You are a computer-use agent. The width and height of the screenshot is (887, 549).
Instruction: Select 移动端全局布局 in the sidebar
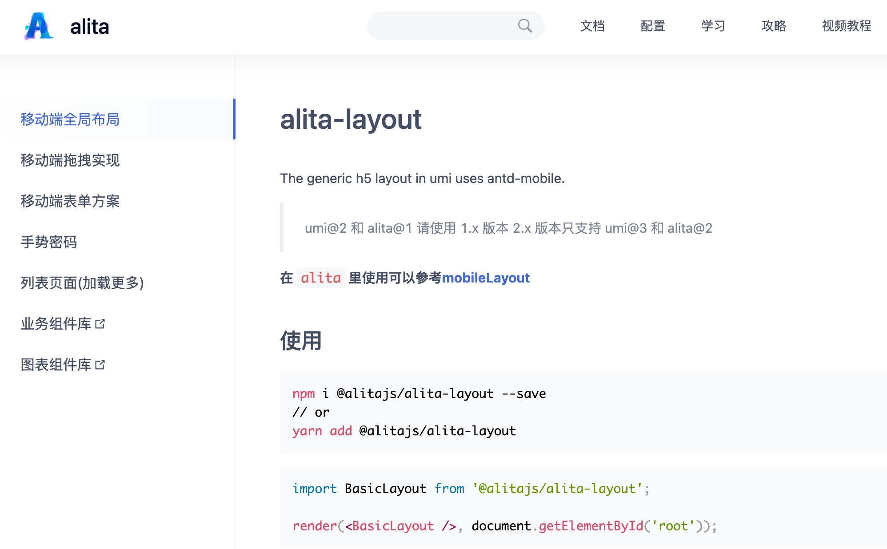tap(70, 119)
